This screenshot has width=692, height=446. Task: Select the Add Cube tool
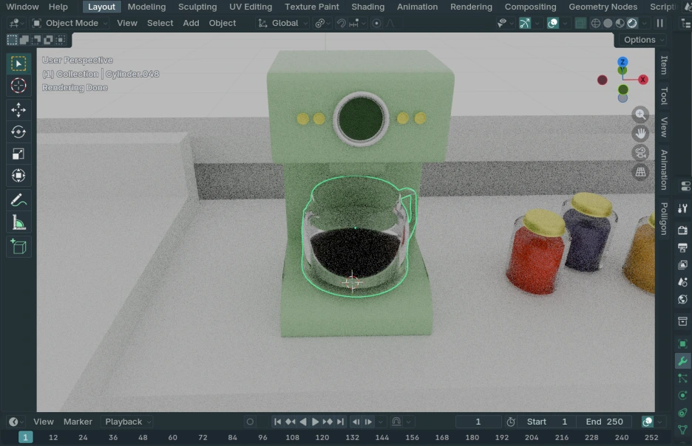18,247
